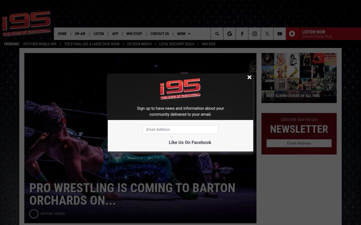Click the 'Trending:' label
This screenshot has width=361, height=225.
click(x=12, y=44)
